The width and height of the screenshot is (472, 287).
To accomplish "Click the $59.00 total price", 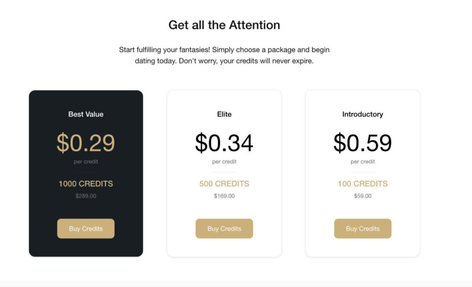I will click(362, 196).
